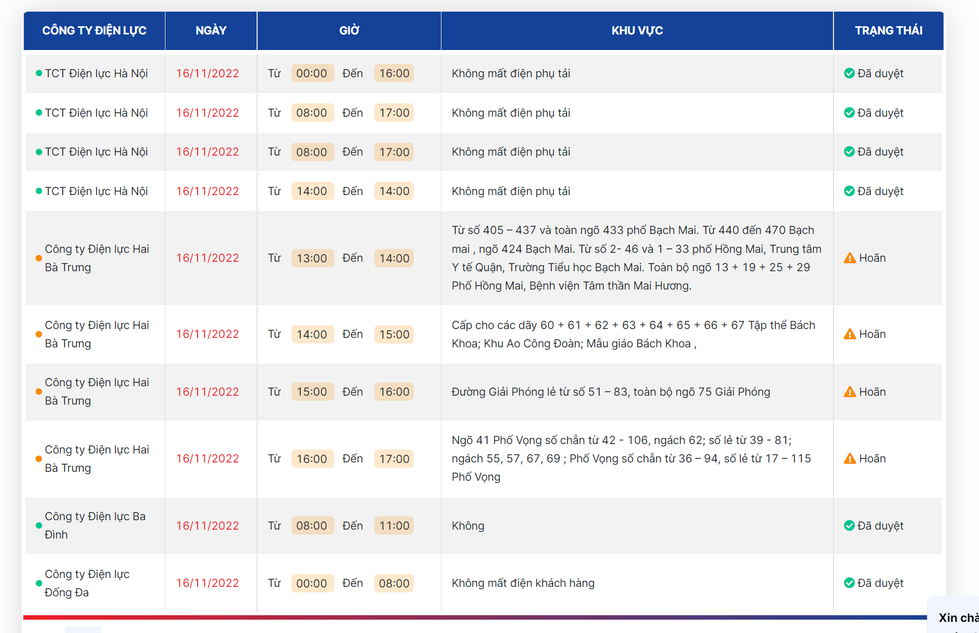Click green checkmark in Đống Đa row

pyautogui.click(x=849, y=583)
